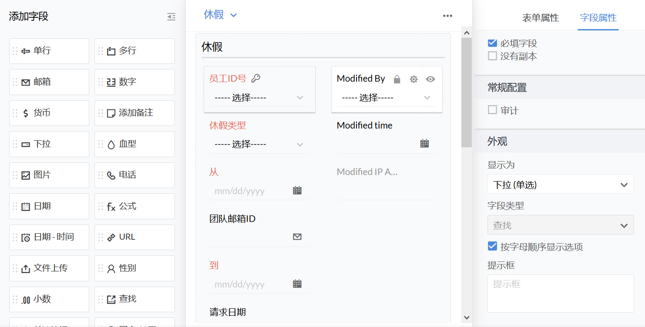Pick the 货币 dollar icon
Viewport: 645px width, 327px height.
pos(26,113)
